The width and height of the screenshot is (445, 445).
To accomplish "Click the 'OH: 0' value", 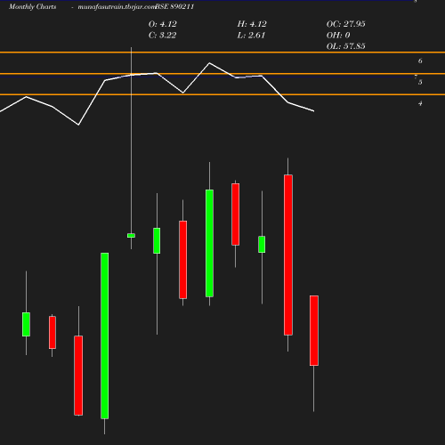I will 338,36.
